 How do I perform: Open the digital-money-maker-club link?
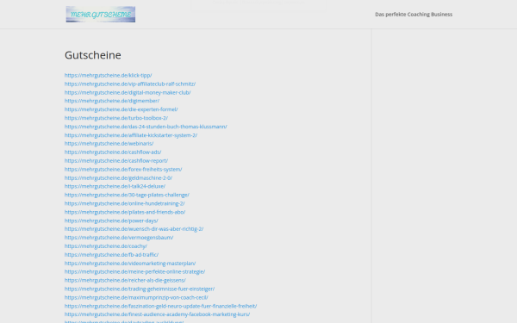coord(128,92)
